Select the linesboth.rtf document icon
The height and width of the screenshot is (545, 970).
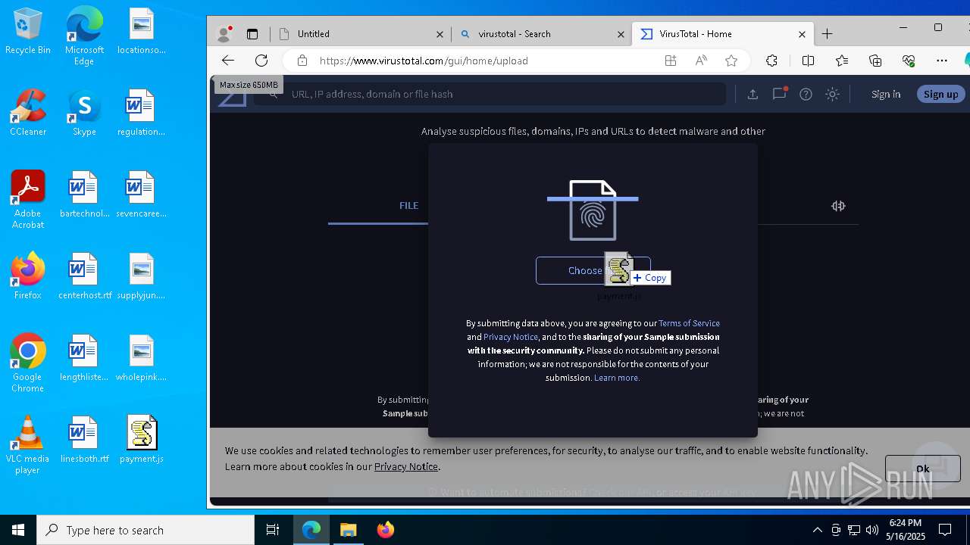pyautogui.click(x=84, y=440)
